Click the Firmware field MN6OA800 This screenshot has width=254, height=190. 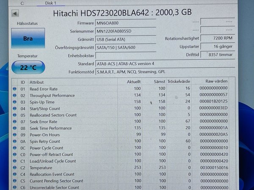pyautogui.click(x=127, y=23)
